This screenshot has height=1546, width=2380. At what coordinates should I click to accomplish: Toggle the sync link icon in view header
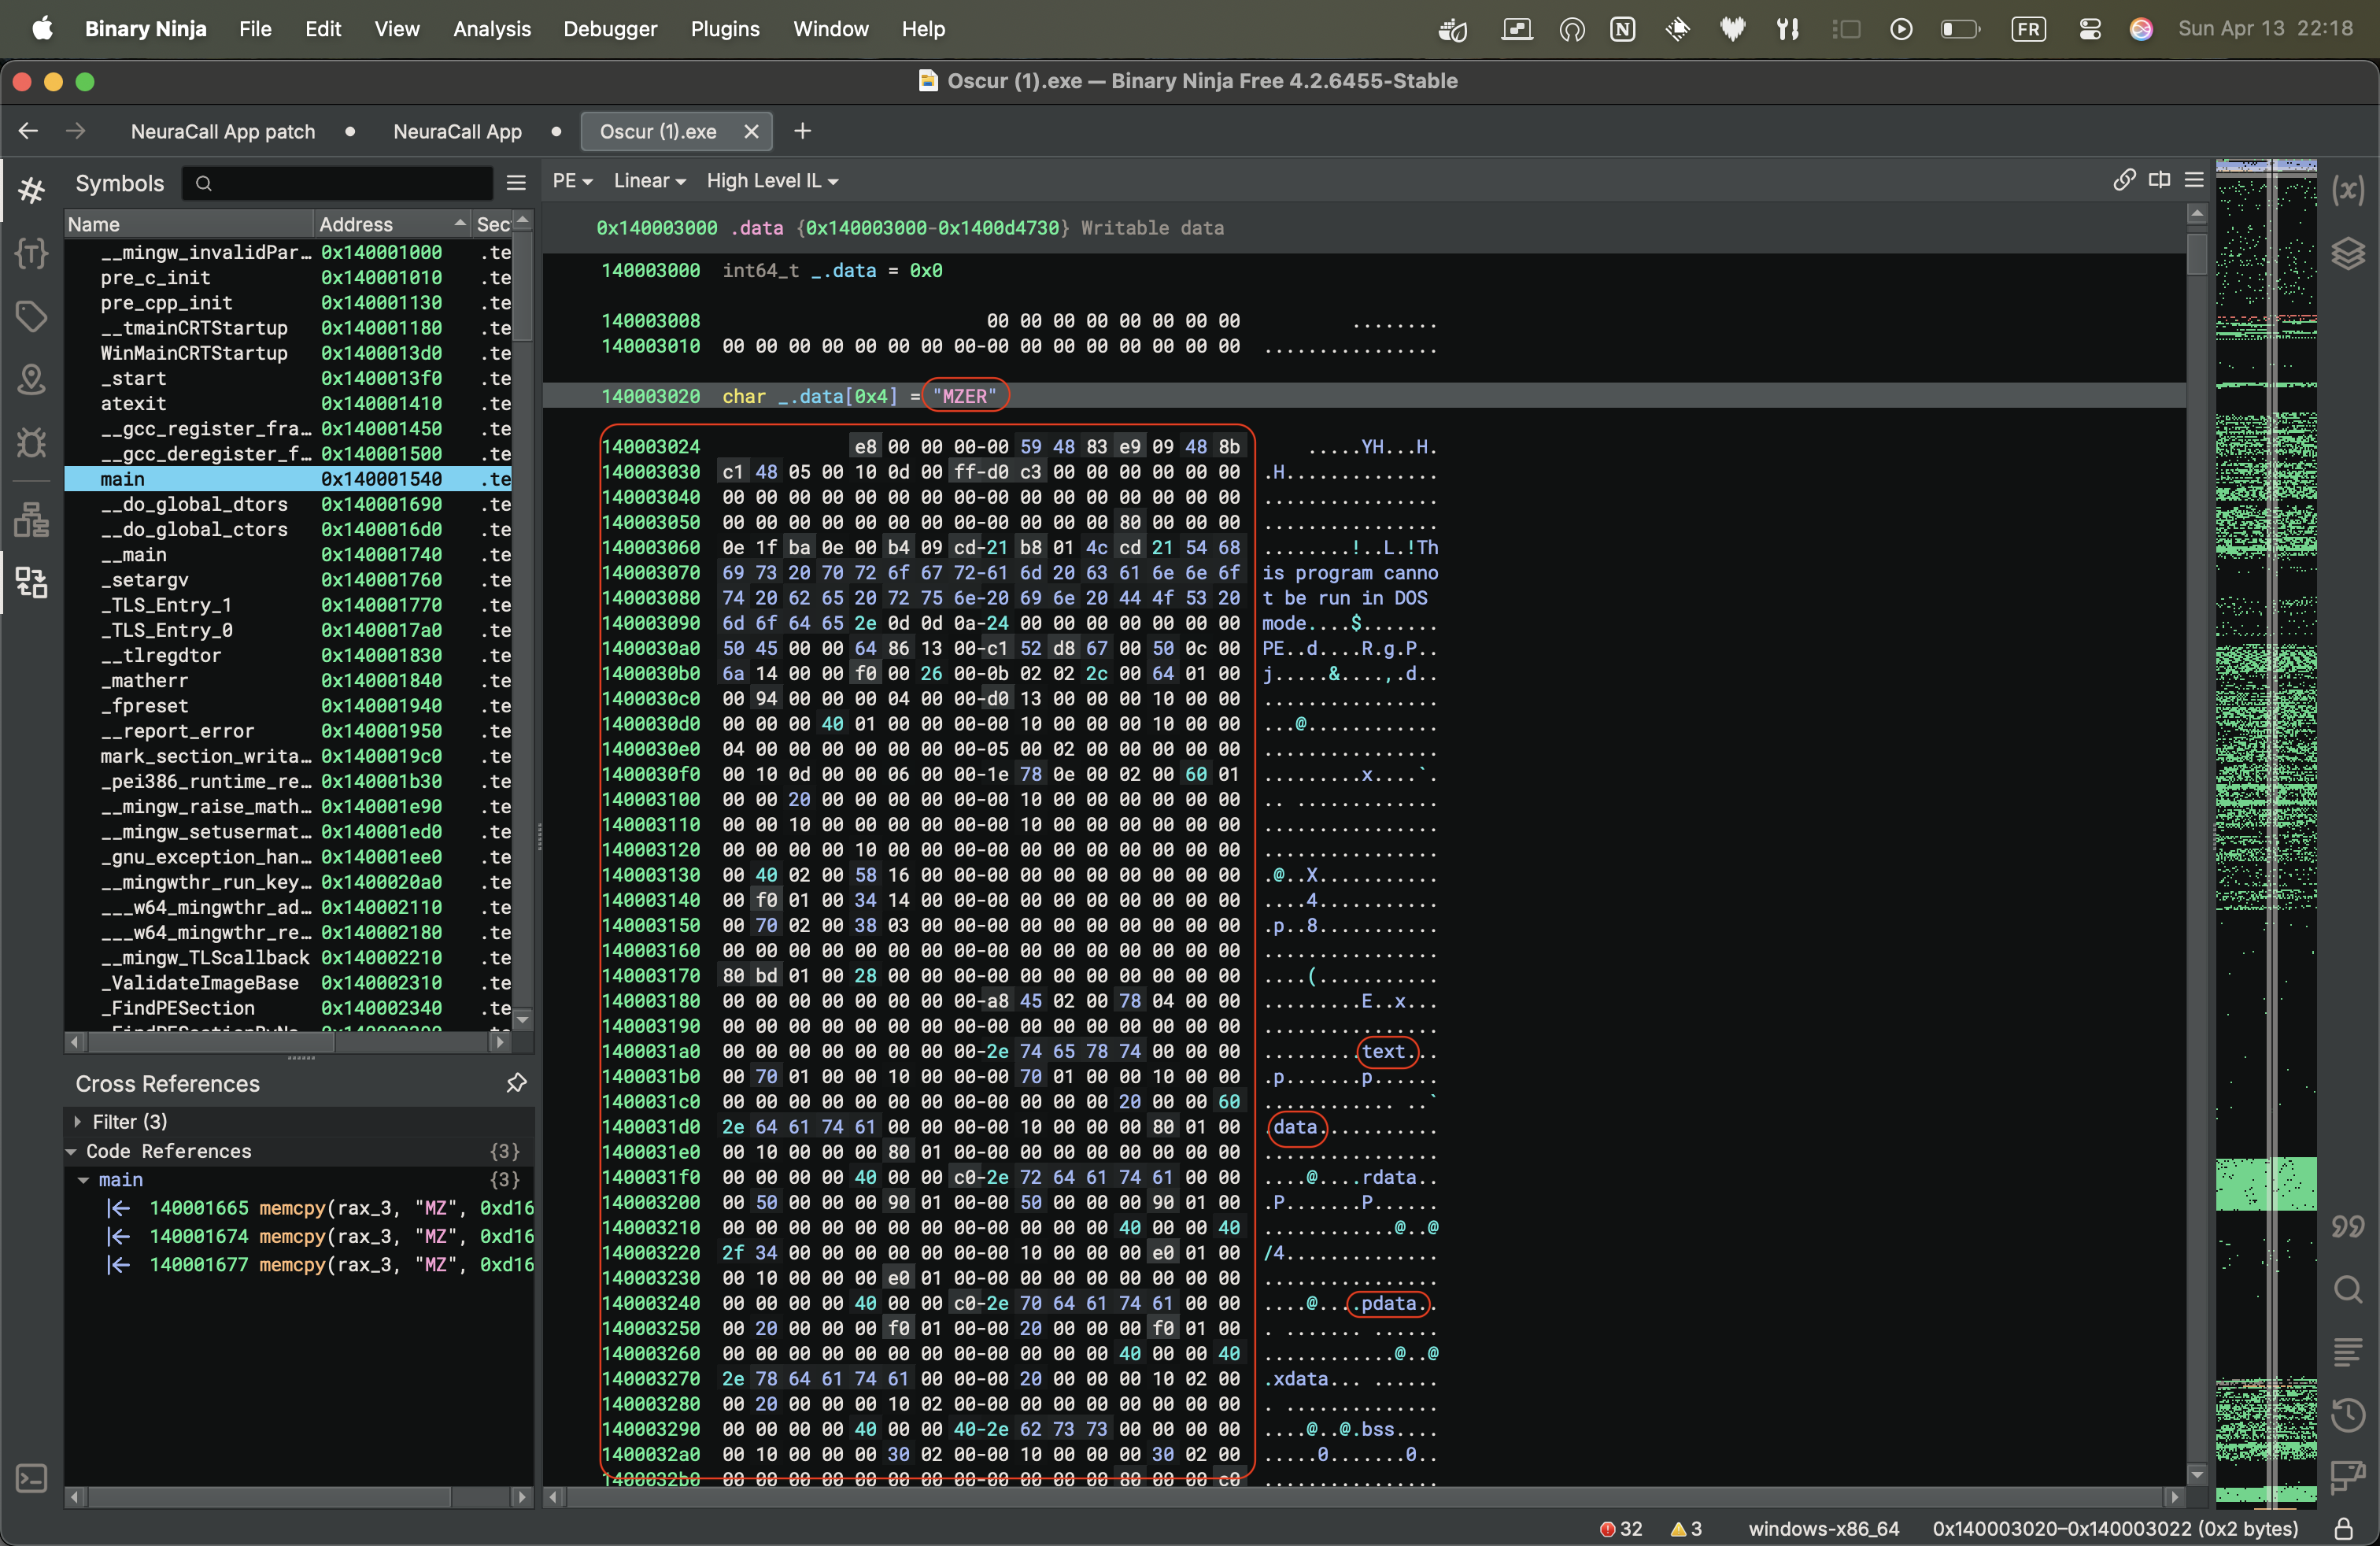point(2124,180)
